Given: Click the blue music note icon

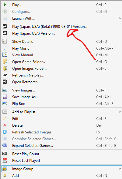Looking at the screenshot, I should coord(5,48).
